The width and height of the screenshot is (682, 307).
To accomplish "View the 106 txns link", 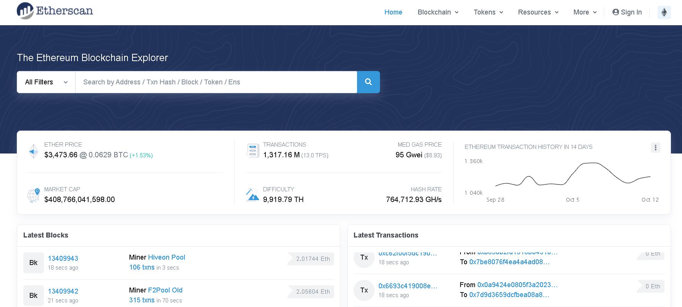I will click(x=142, y=267).
